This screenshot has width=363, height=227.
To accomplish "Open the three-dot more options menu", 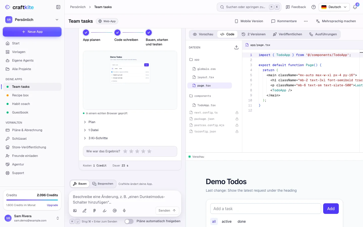I will click(306, 21).
